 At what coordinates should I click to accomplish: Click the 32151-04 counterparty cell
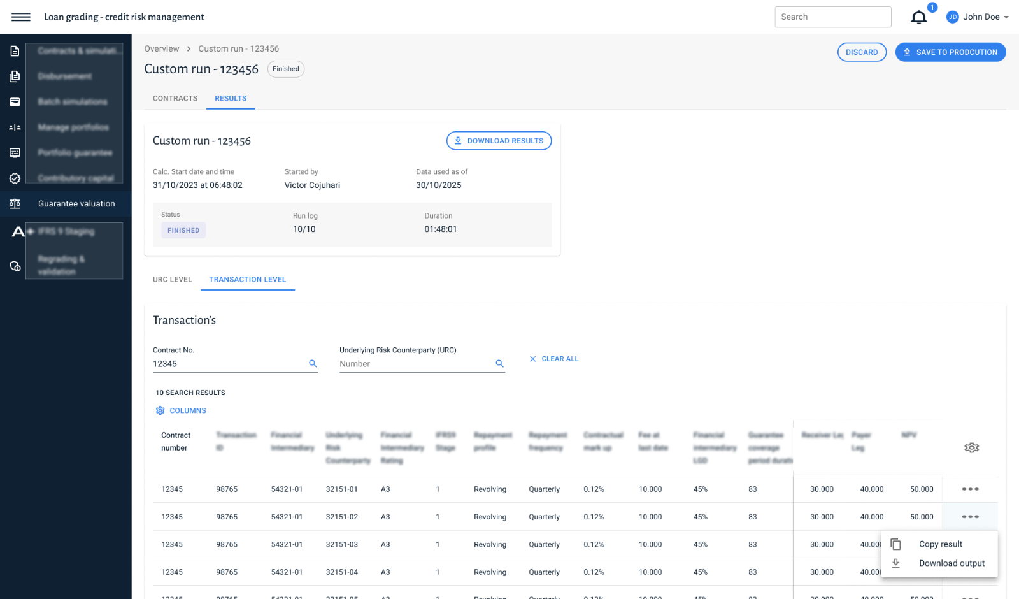[342, 572]
